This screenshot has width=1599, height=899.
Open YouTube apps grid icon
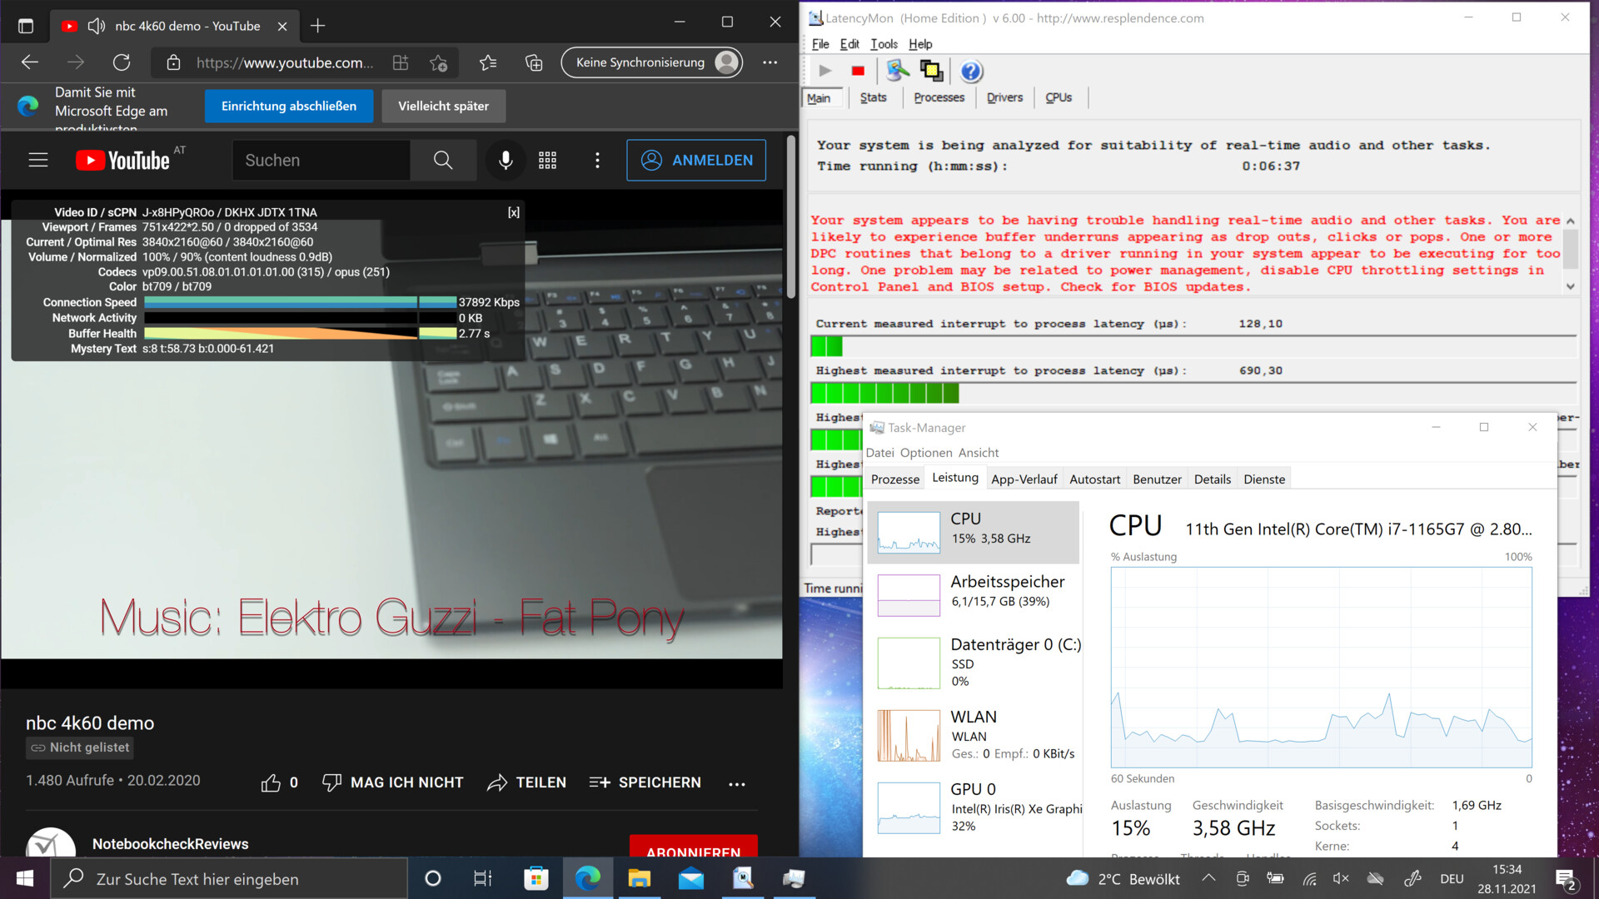point(547,160)
